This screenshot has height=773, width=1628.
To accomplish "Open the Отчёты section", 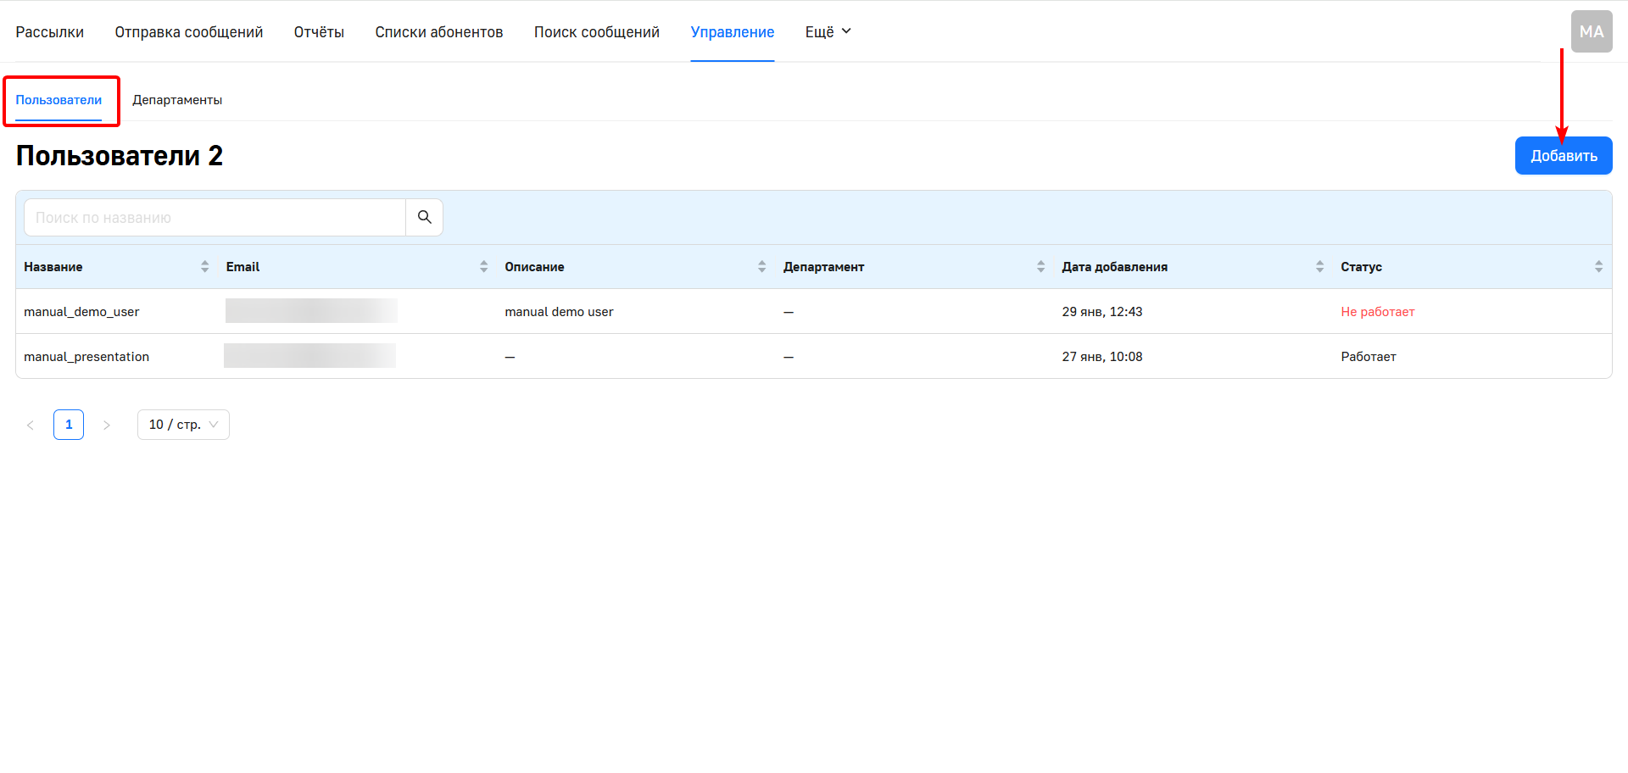I will click(319, 32).
